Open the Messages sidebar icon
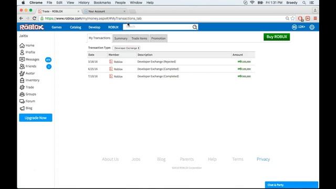Viewport: 336px width, 189px height. point(22,59)
